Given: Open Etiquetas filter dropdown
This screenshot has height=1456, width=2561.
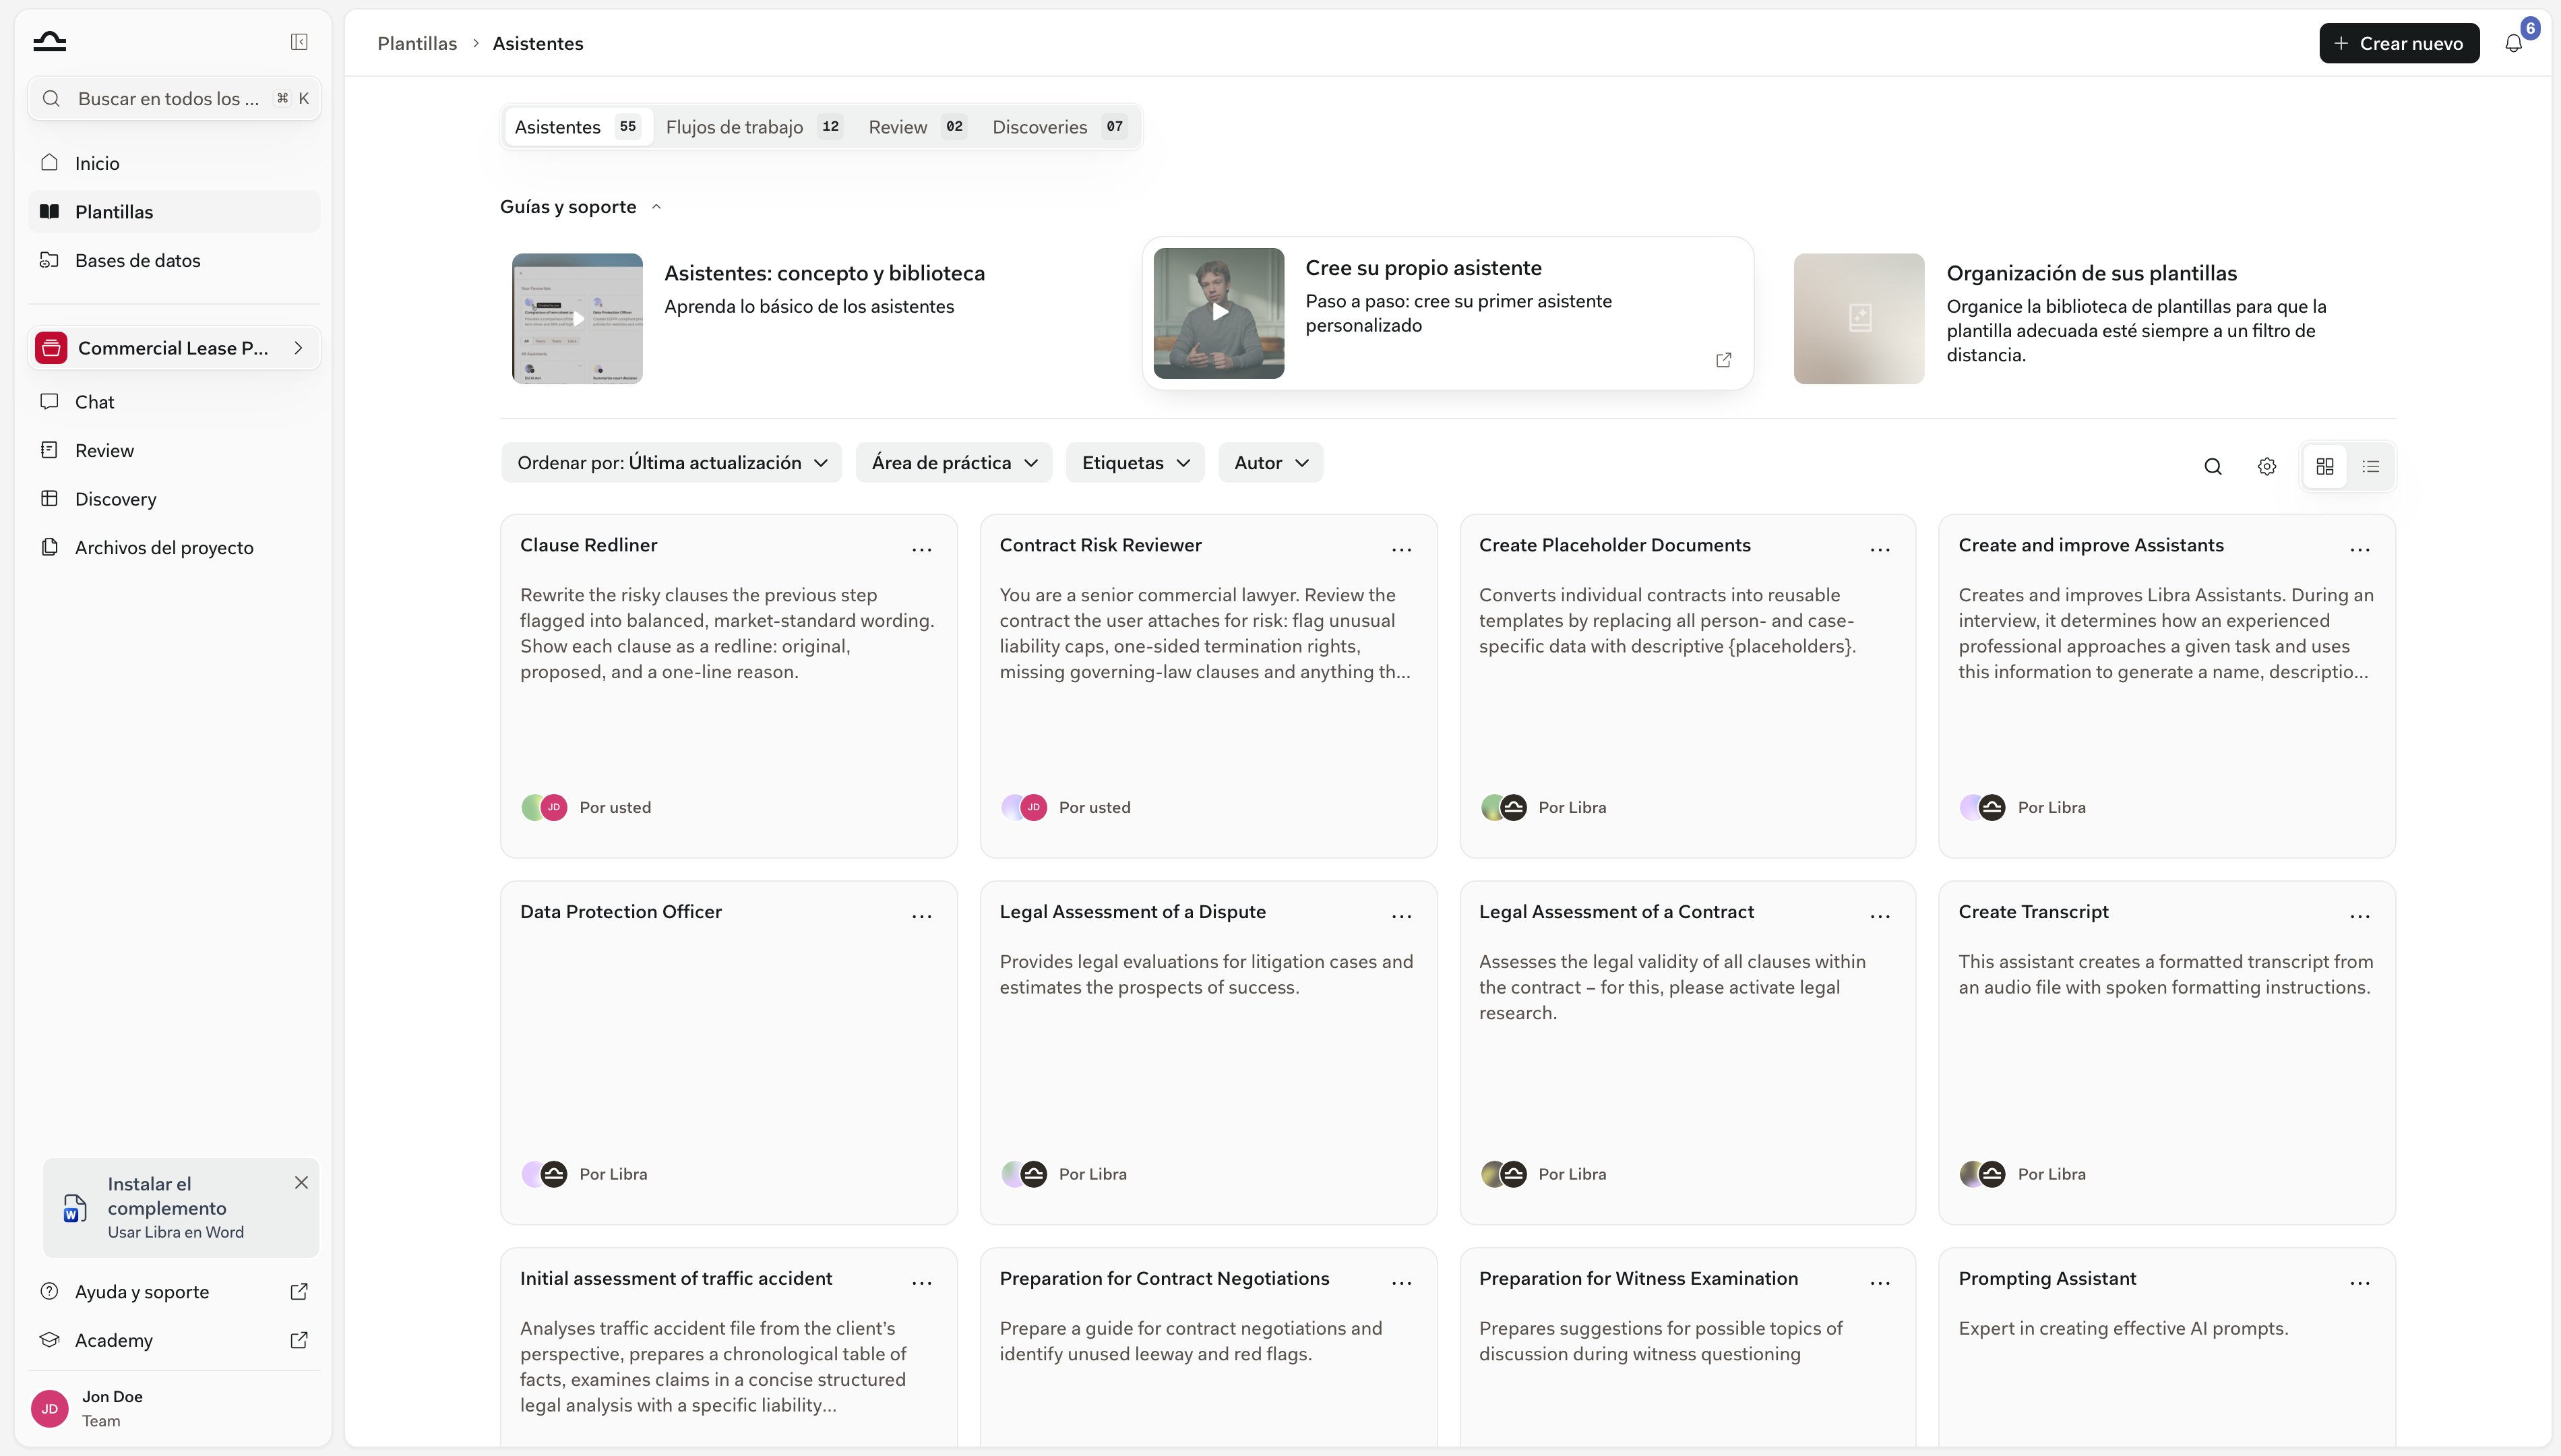Looking at the screenshot, I should point(1134,463).
